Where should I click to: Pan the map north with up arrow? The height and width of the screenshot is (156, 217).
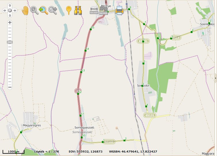pyautogui.click(x=10, y=5)
